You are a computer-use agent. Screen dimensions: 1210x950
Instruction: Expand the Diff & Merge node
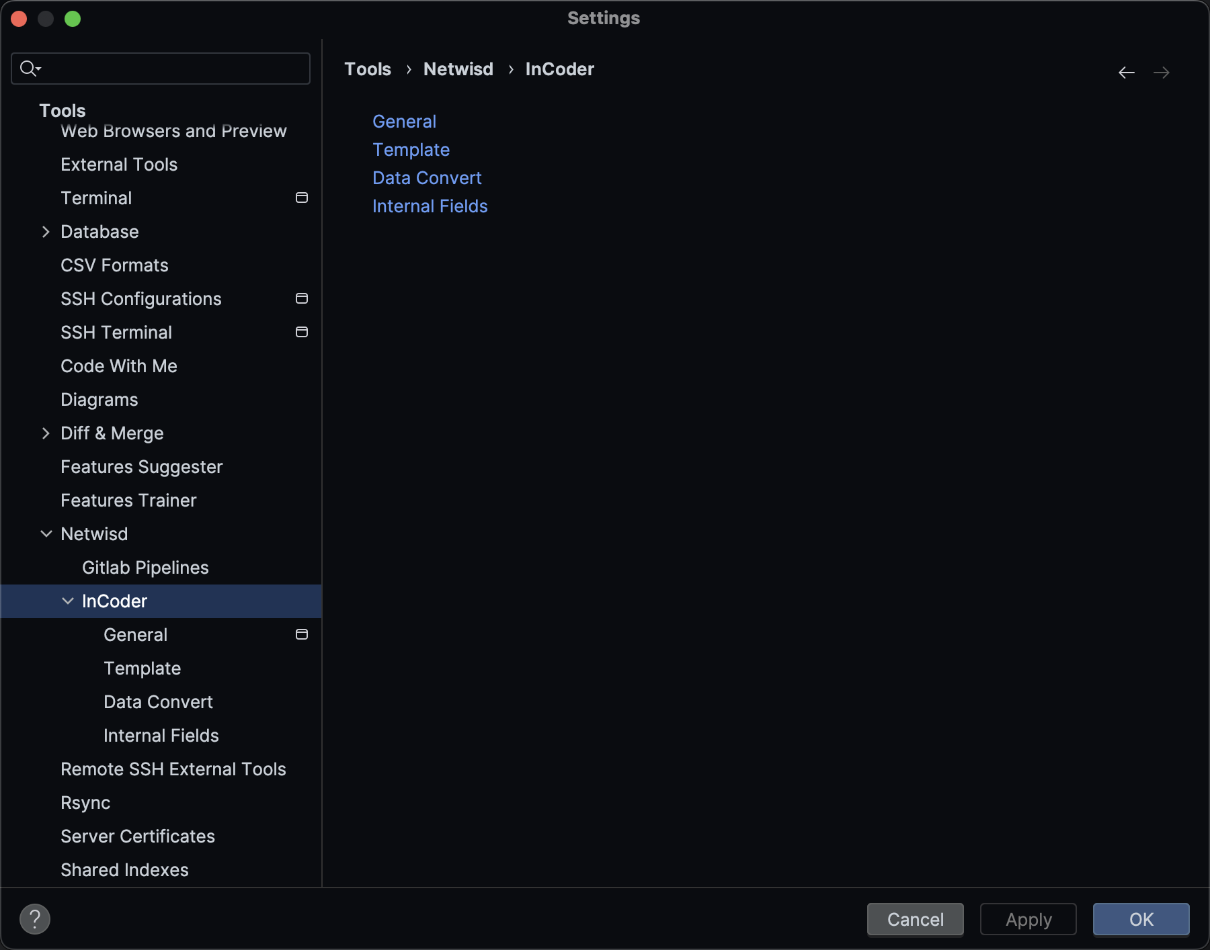pos(46,433)
